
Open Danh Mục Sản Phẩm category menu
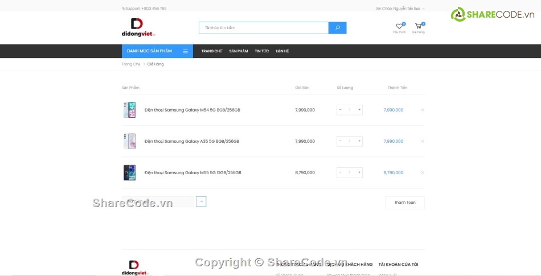(157, 51)
